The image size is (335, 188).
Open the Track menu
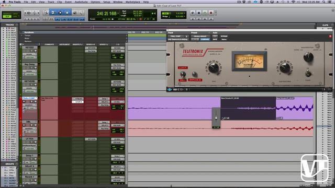pos(51,2)
